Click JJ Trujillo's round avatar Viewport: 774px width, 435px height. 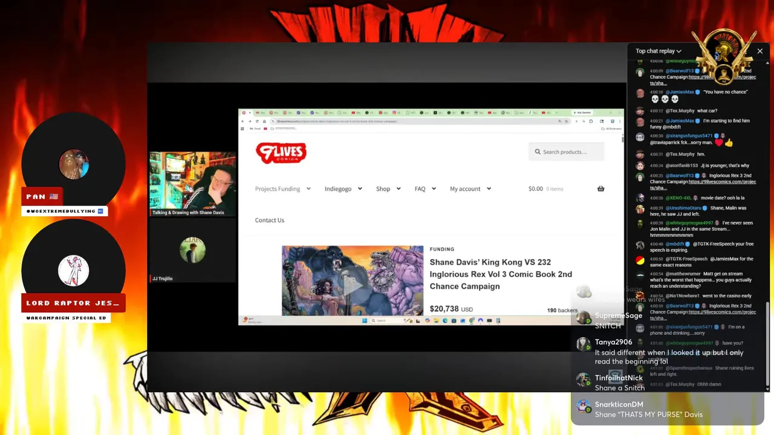coord(192,250)
